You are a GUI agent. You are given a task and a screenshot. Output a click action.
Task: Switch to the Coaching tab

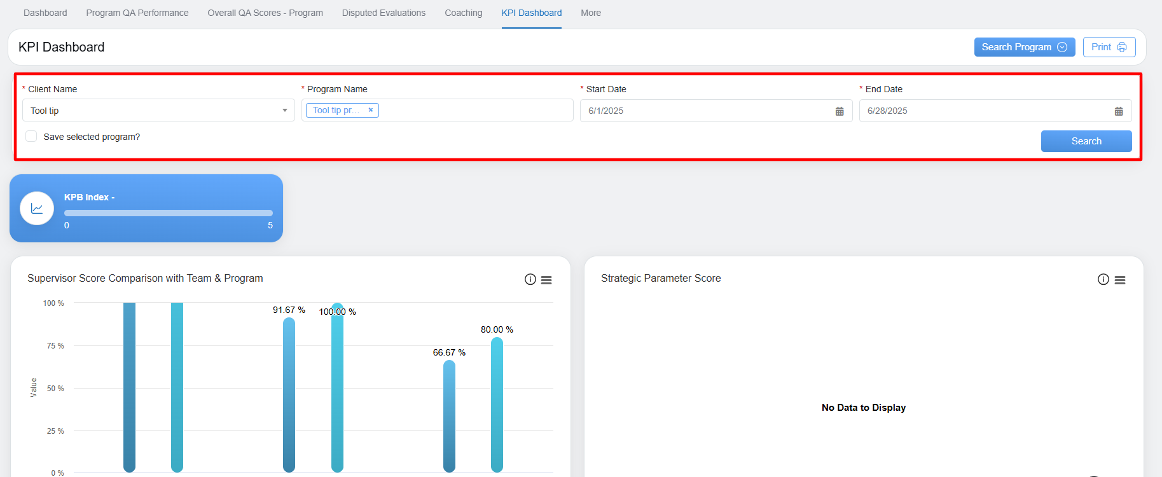point(463,13)
